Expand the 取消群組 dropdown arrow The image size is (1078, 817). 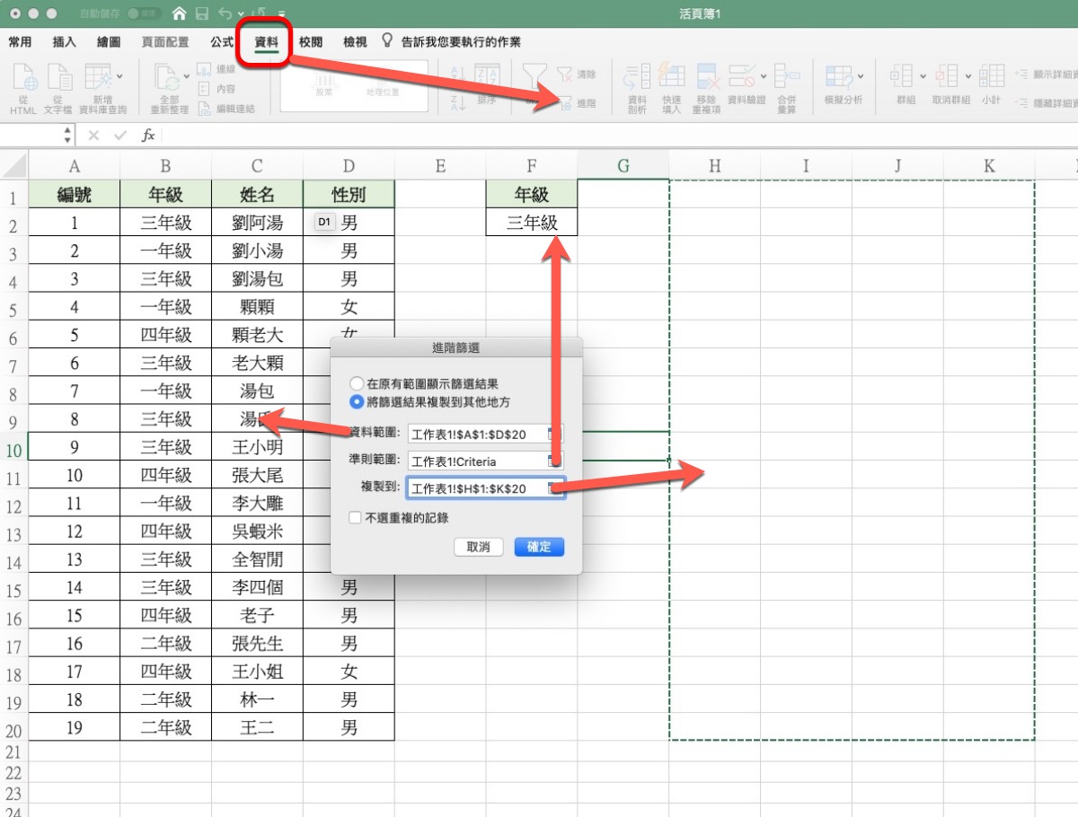pyautogui.click(x=968, y=75)
